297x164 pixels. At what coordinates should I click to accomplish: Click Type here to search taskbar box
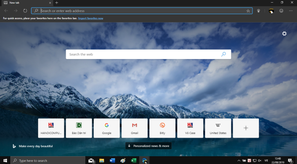[x=48, y=161]
